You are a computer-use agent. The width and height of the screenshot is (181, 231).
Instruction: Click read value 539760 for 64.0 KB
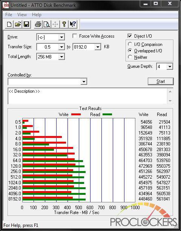click(163, 160)
